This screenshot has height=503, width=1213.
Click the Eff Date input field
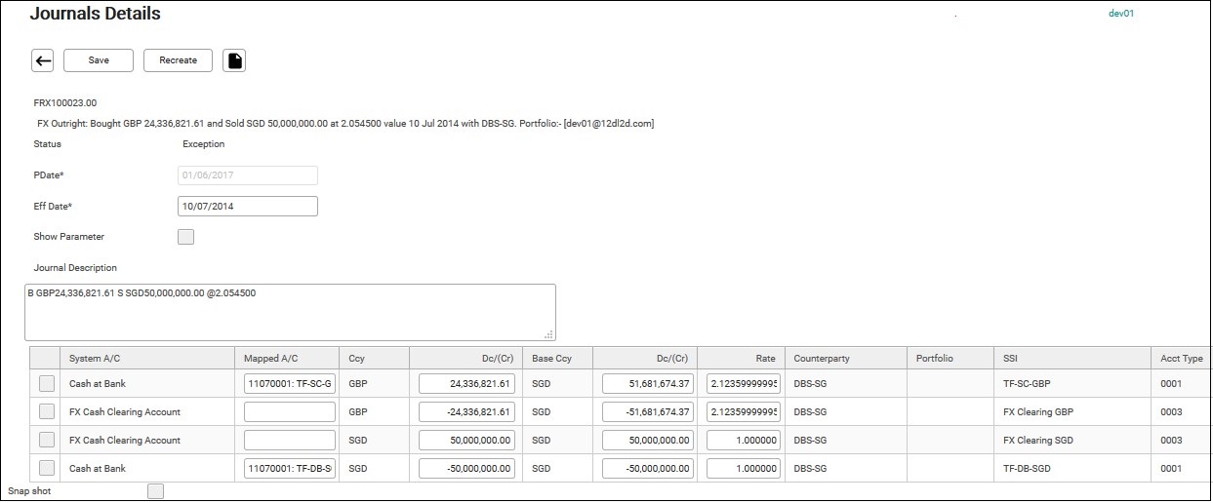pyautogui.click(x=248, y=207)
